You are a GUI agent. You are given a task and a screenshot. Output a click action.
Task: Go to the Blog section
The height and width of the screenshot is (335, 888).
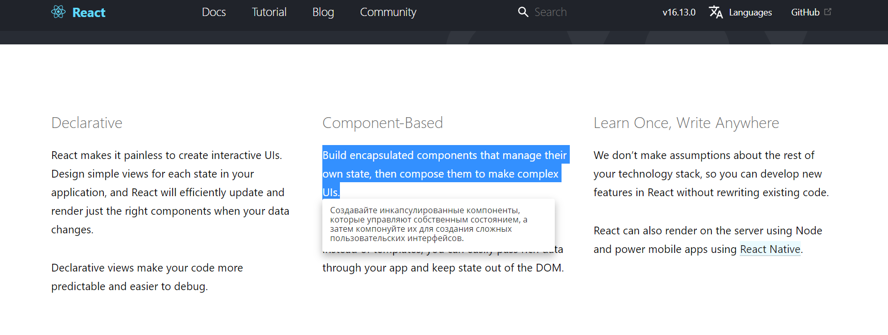tap(323, 12)
